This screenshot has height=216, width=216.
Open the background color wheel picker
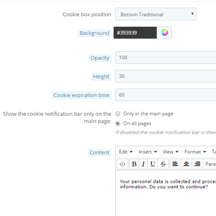165,33
